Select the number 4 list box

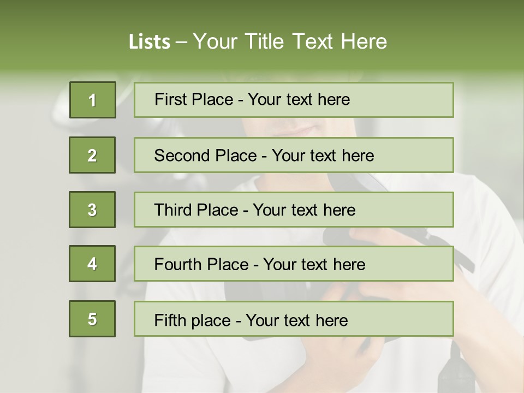(x=92, y=264)
